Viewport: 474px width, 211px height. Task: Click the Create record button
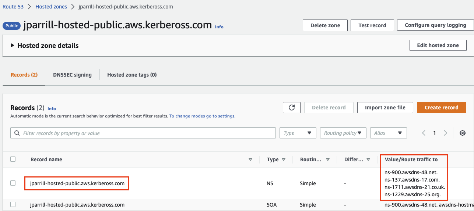click(x=441, y=108)
